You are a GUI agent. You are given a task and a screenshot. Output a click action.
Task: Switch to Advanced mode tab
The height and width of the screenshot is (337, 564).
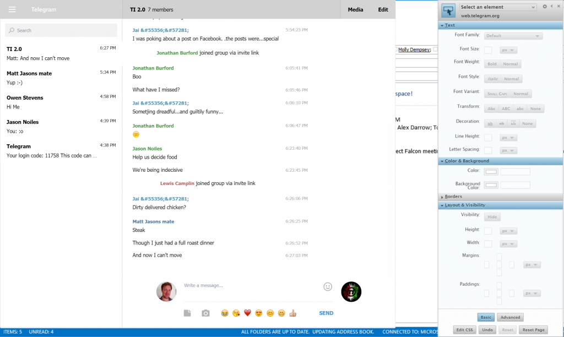coord(510,317)
